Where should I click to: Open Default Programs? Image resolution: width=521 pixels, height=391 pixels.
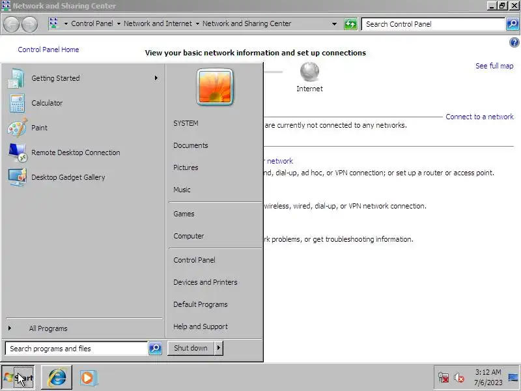point(201,304)
